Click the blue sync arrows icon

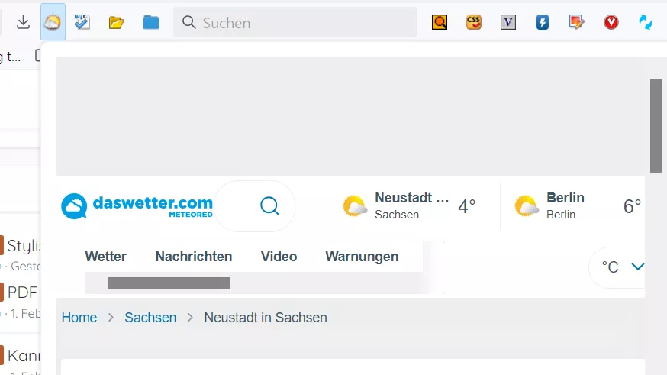click(646, 22)
